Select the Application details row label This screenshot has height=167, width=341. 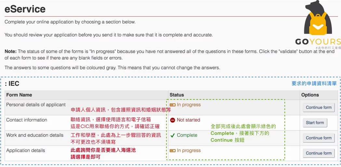pos(25,150)
